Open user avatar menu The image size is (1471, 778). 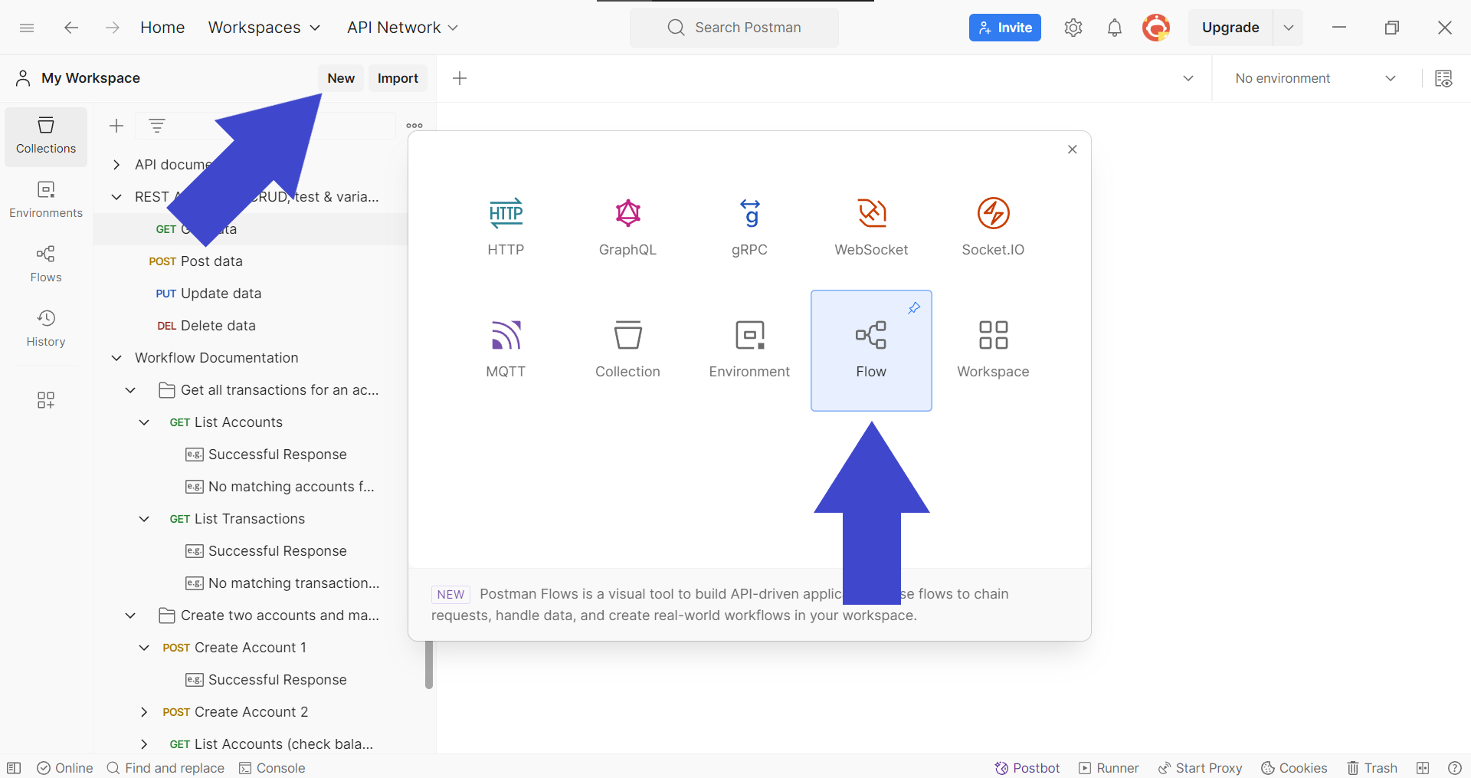pos(1156,28)
